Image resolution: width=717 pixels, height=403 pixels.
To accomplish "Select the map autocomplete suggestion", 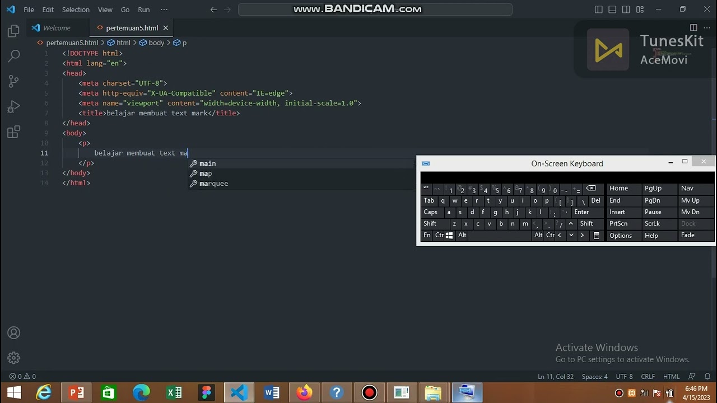I will point(300,174).
